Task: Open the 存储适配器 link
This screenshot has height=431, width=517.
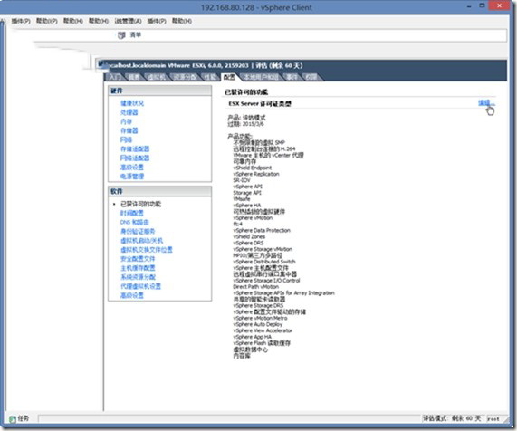Action: point(135,149)
